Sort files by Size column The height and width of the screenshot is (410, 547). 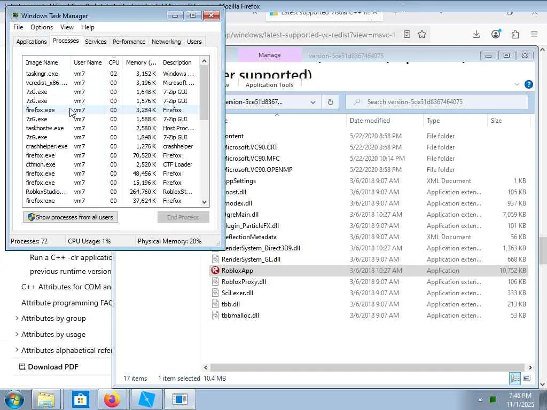pyautogui.click(x=508, y=121)
